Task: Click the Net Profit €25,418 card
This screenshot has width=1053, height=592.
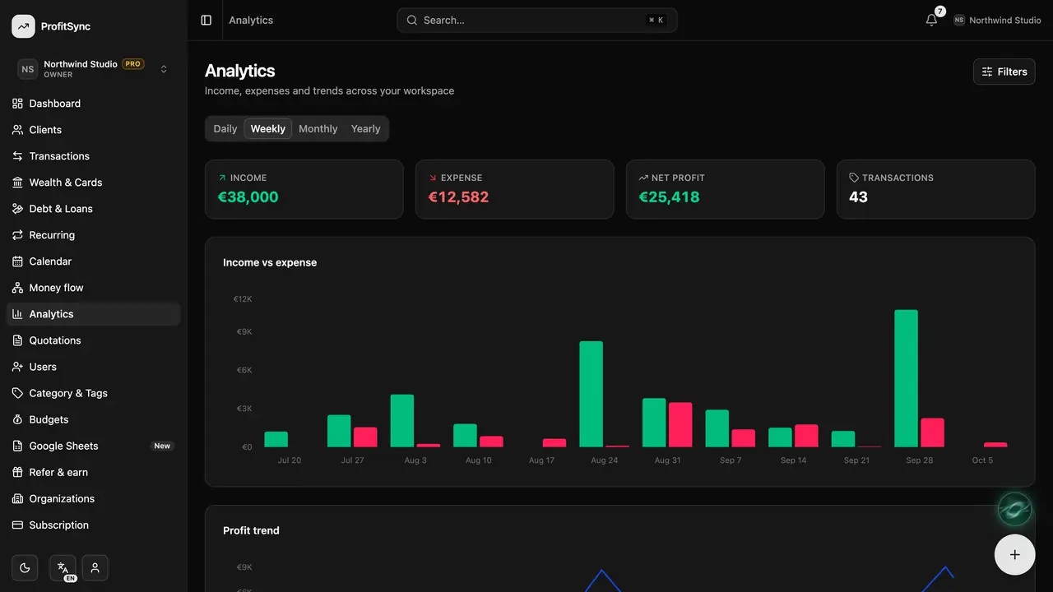Action: point(726,189)
